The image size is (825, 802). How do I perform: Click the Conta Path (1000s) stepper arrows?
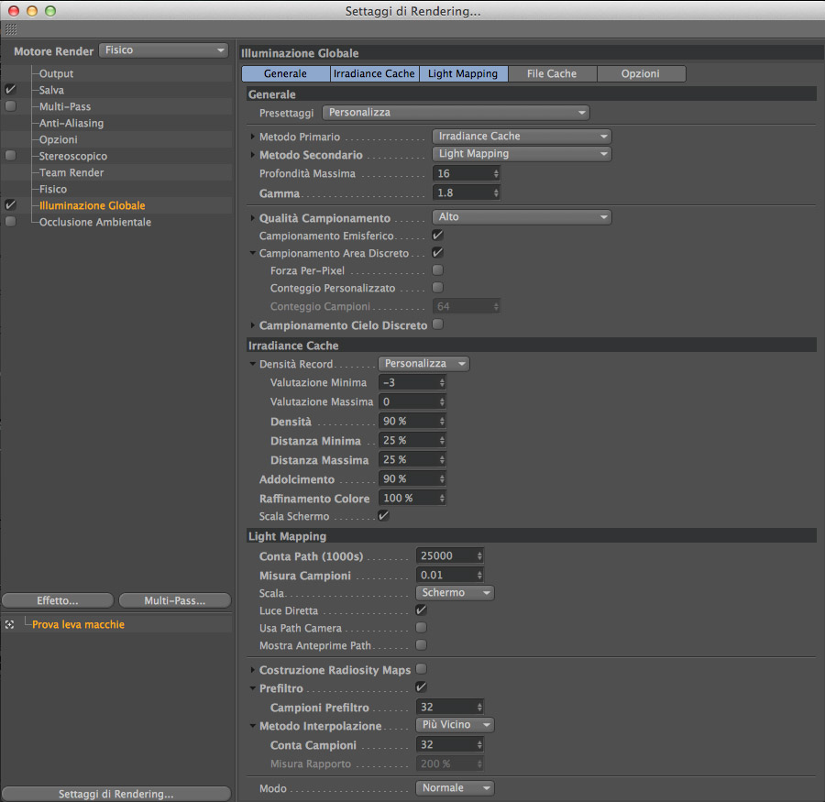[479, 556]
